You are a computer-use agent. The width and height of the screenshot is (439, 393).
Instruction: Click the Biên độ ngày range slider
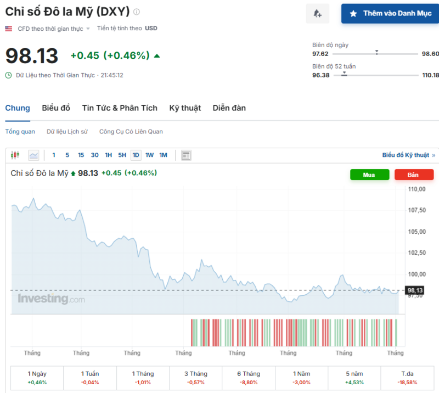[x=377, y=54]
